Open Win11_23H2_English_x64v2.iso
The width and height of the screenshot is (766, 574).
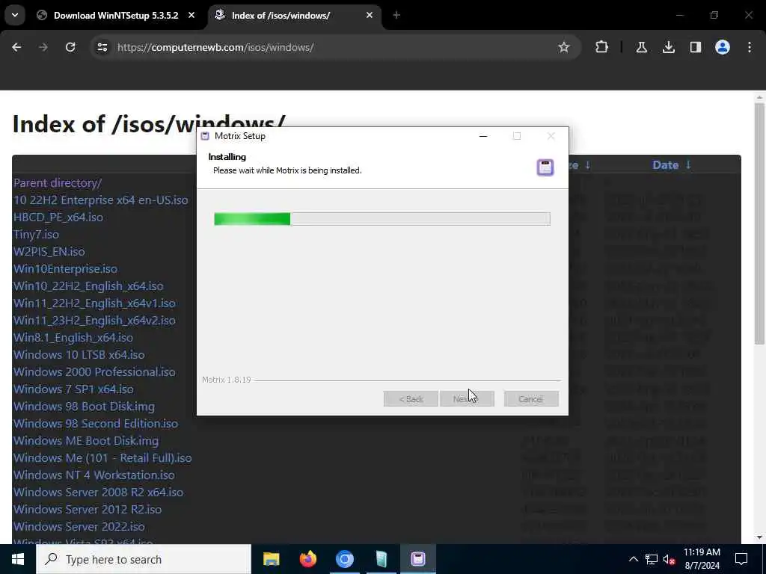tap(94, 320)
